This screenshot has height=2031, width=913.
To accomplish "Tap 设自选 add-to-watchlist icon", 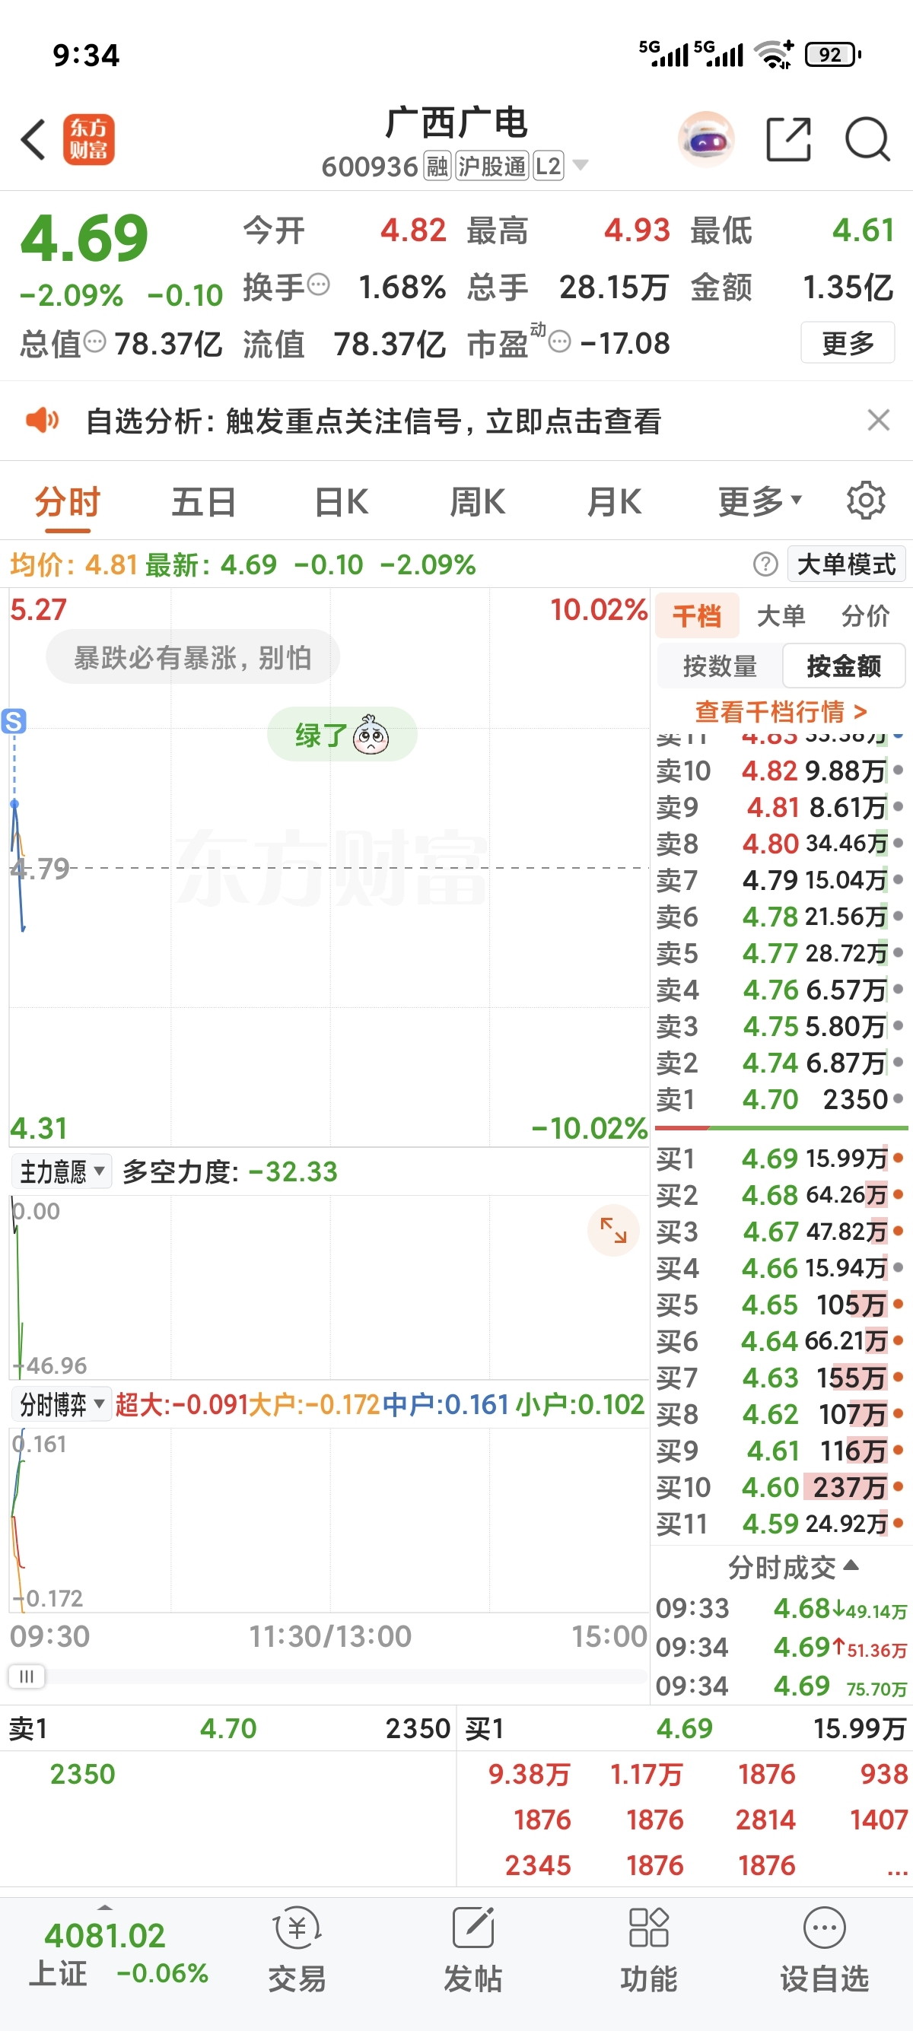I will 825,1950.
